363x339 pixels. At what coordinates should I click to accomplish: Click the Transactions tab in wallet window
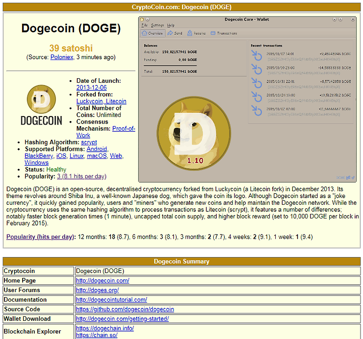[x=224, y=33]
